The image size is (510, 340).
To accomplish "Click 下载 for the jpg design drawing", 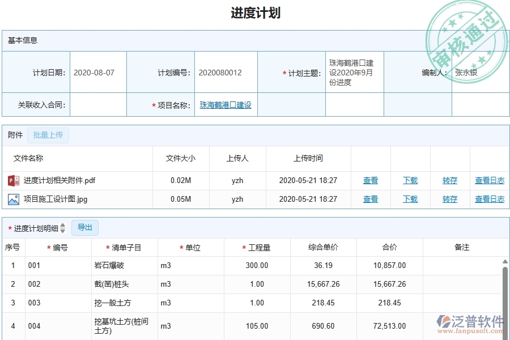I will tap(410, 199).
